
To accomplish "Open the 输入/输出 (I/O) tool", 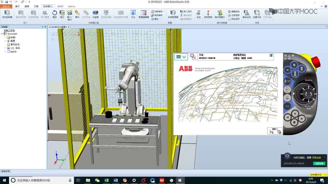I will (69, 15).
